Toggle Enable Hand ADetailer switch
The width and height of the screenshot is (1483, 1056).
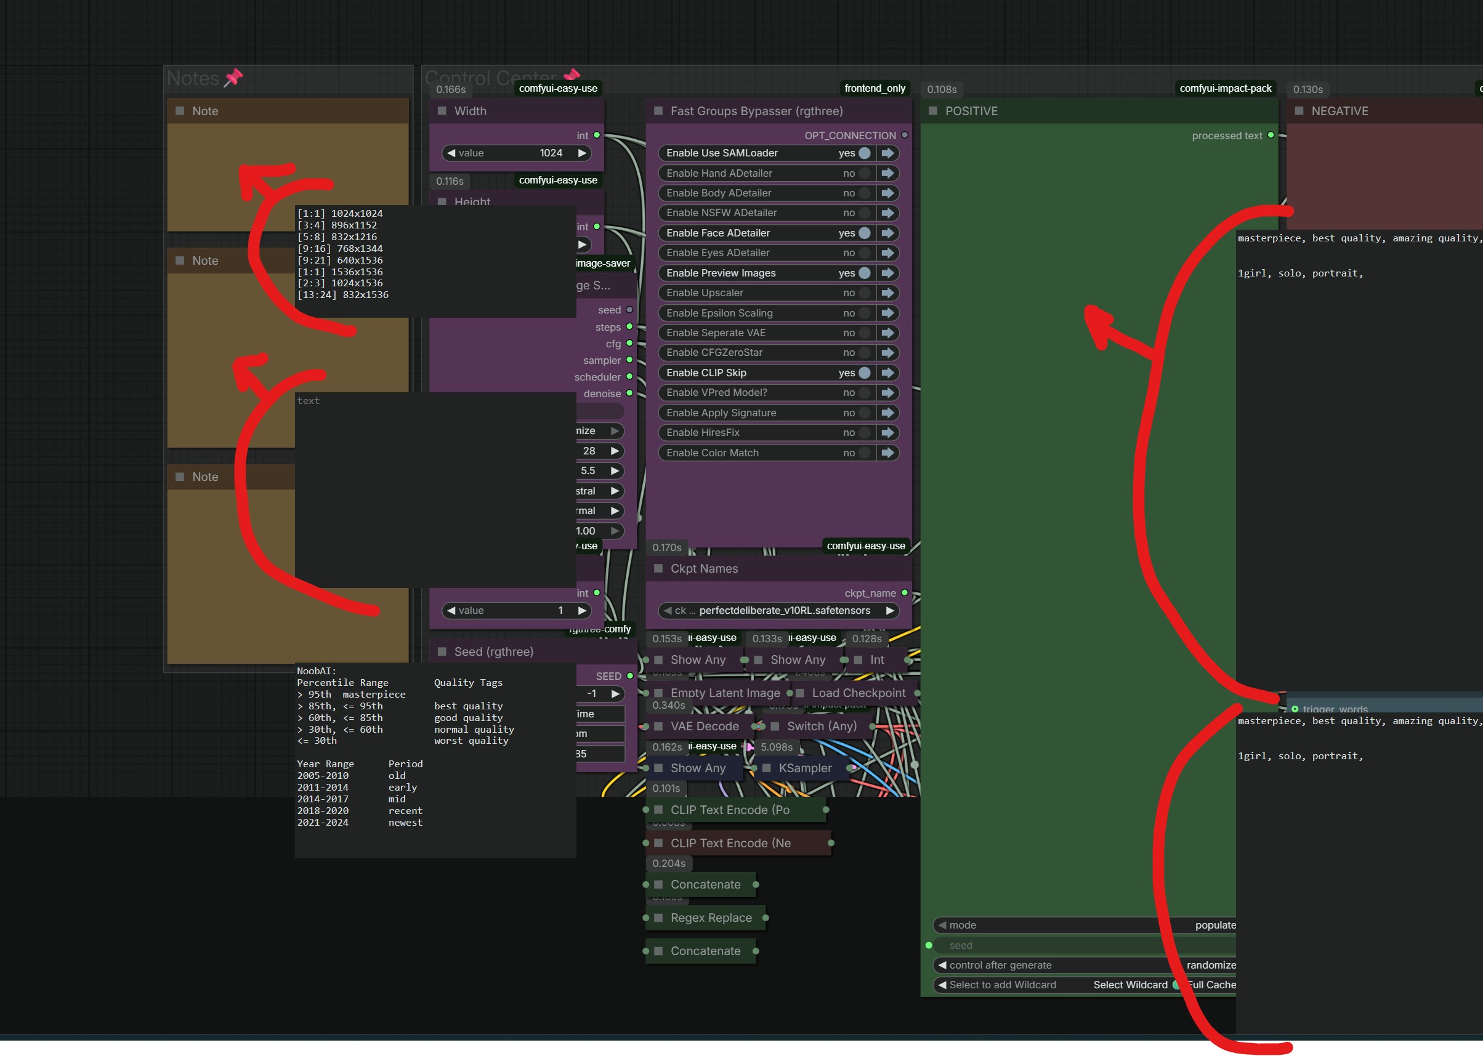(x=865, y=173)
